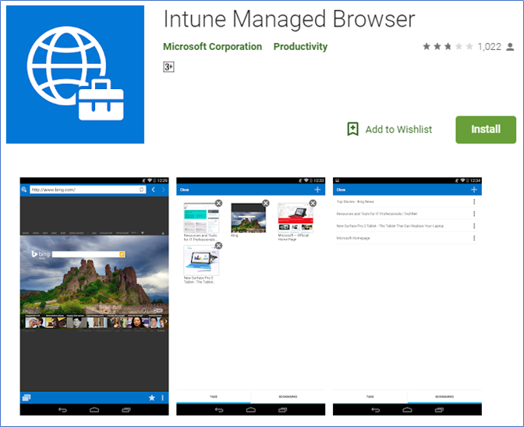Viewport: 524px width, 427px height.
Task: Close the Microsoft Official Home Page tab thumbnail
Action: 313,203
